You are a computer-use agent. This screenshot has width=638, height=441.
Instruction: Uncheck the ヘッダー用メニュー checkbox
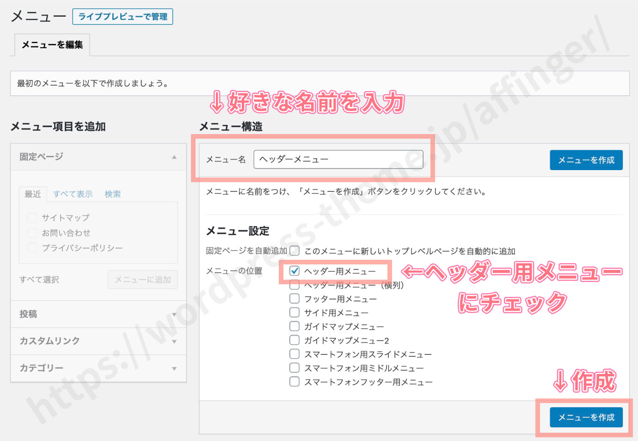[294, 271]
